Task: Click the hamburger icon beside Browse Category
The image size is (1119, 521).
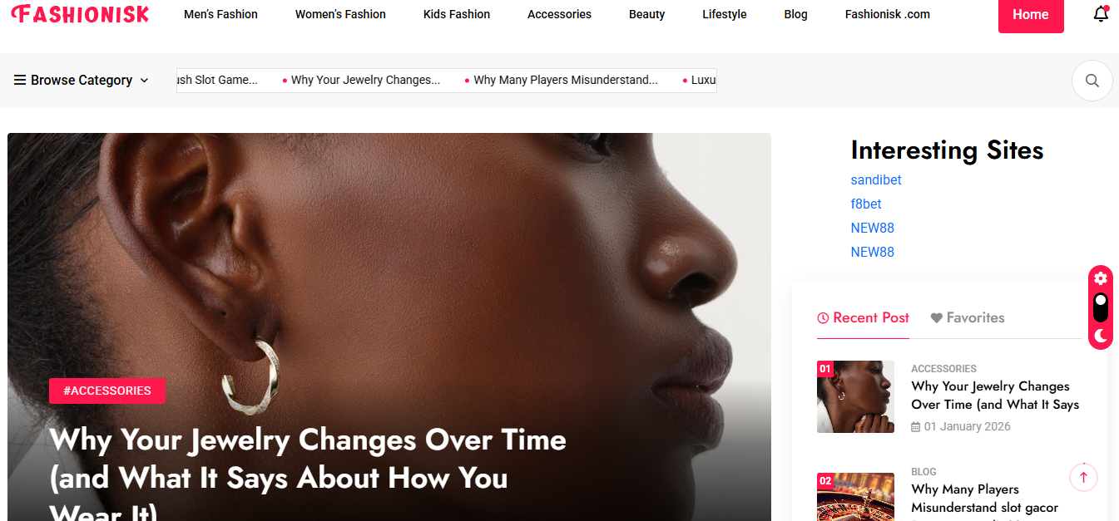Action: pyautogui.click(x=20, y=80)
